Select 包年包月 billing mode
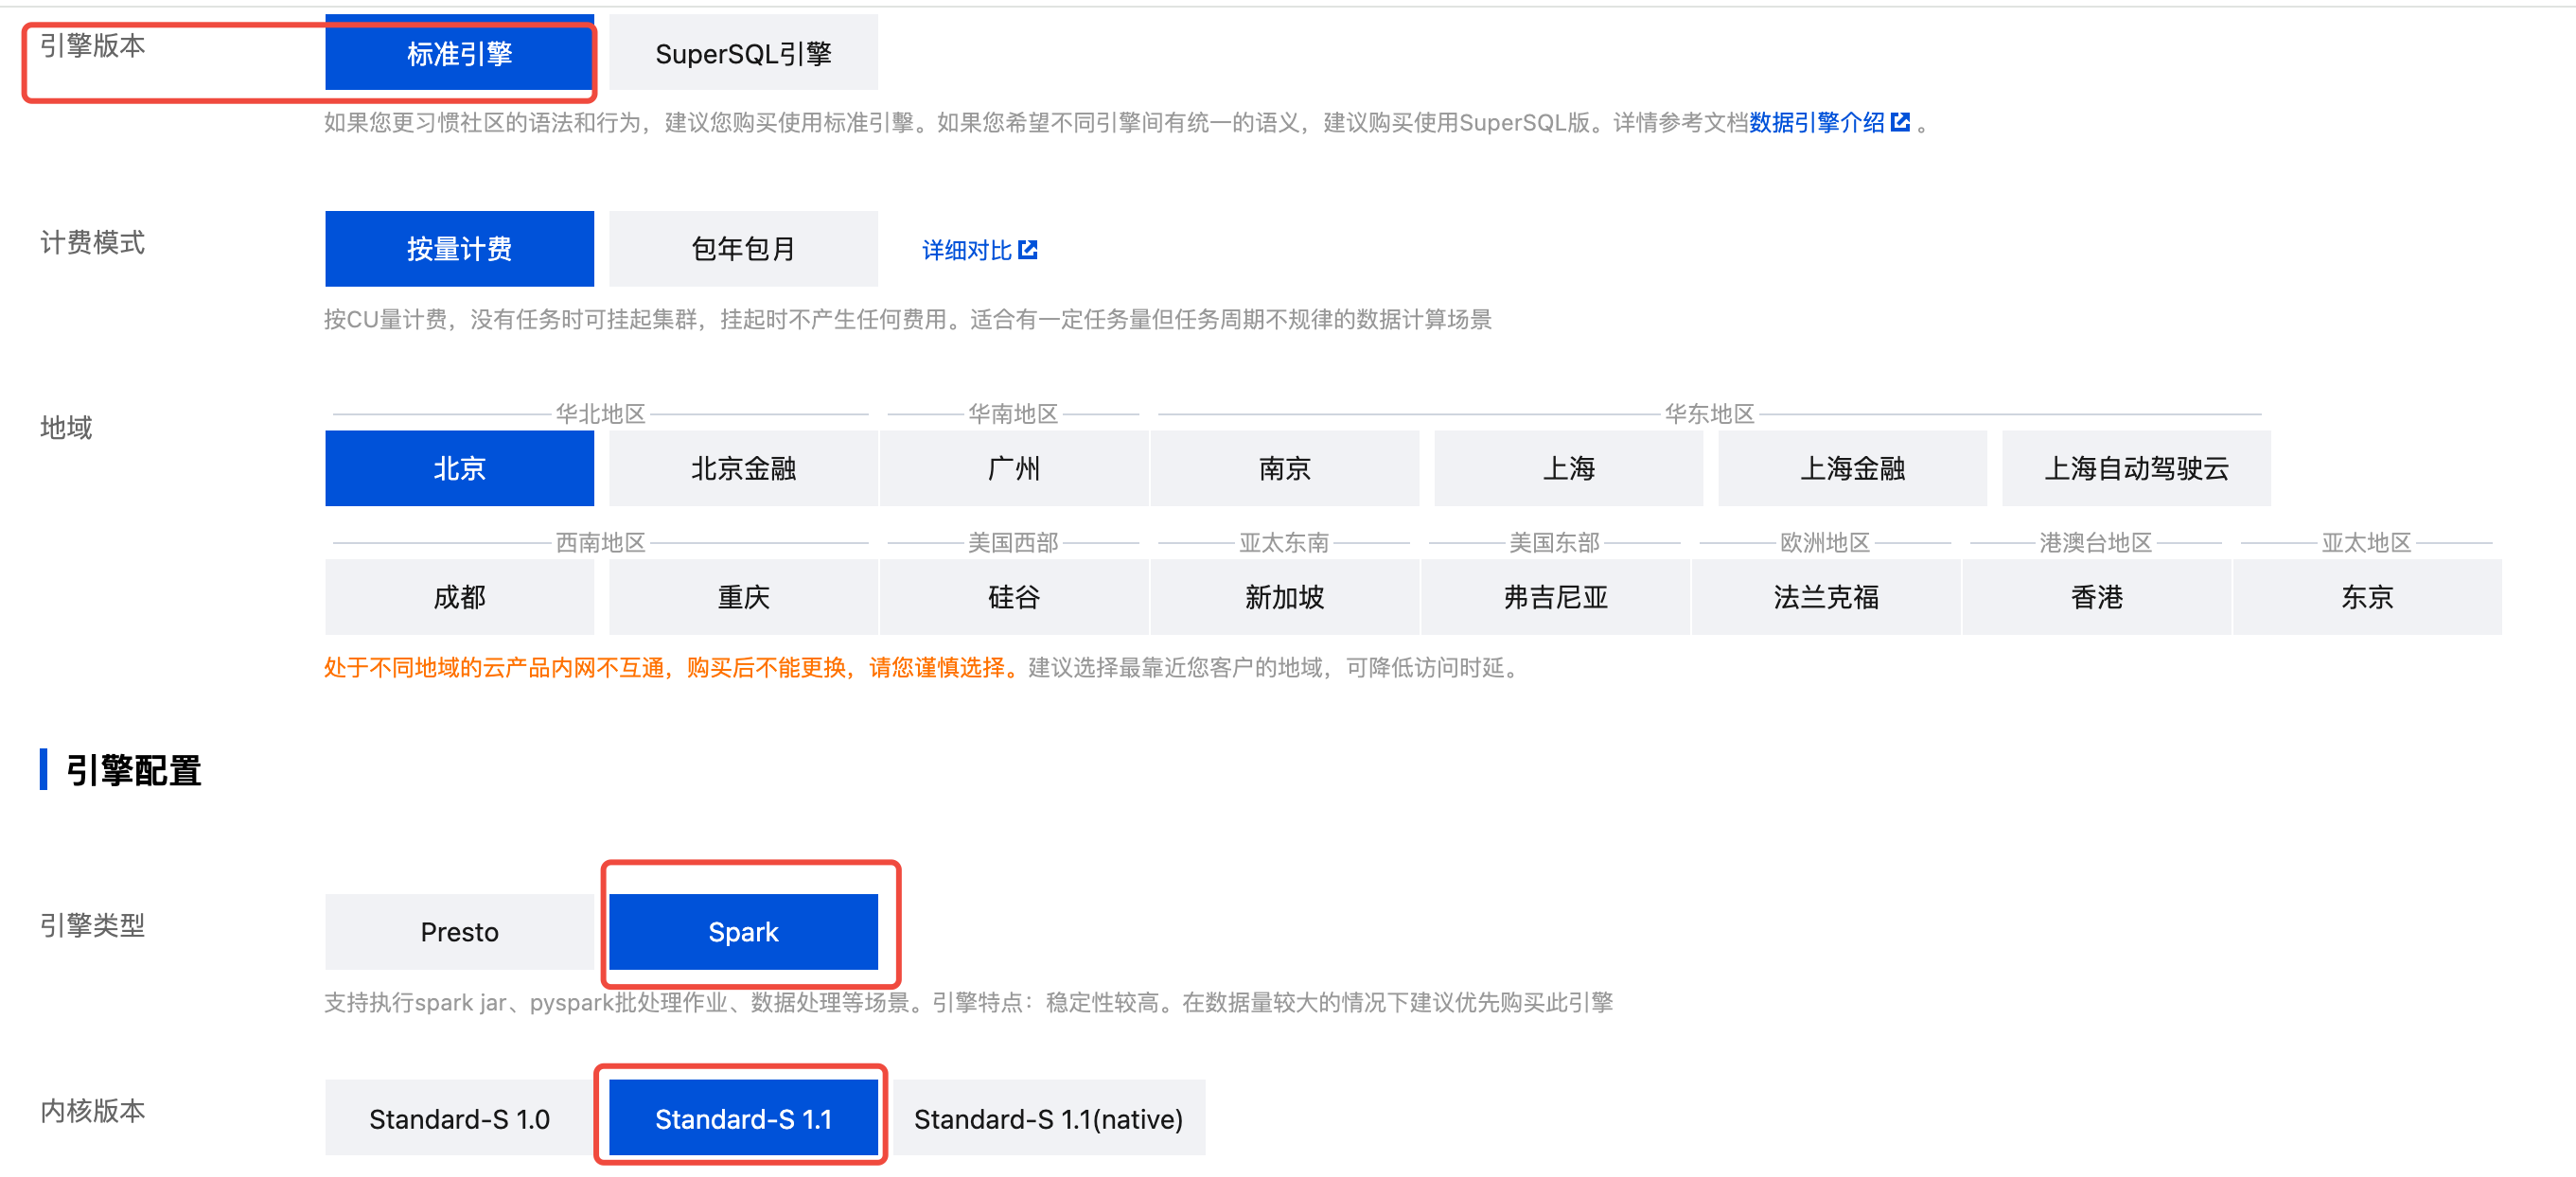 point(743,248)
